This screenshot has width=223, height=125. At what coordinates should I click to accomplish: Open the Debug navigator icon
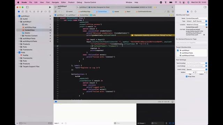click(42, 11)
